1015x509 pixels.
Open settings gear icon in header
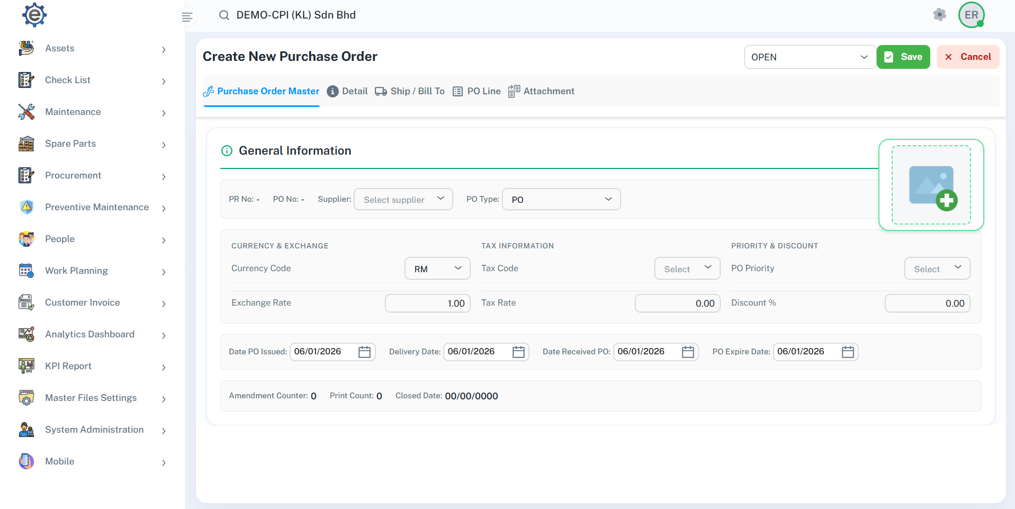pos(939,15)
